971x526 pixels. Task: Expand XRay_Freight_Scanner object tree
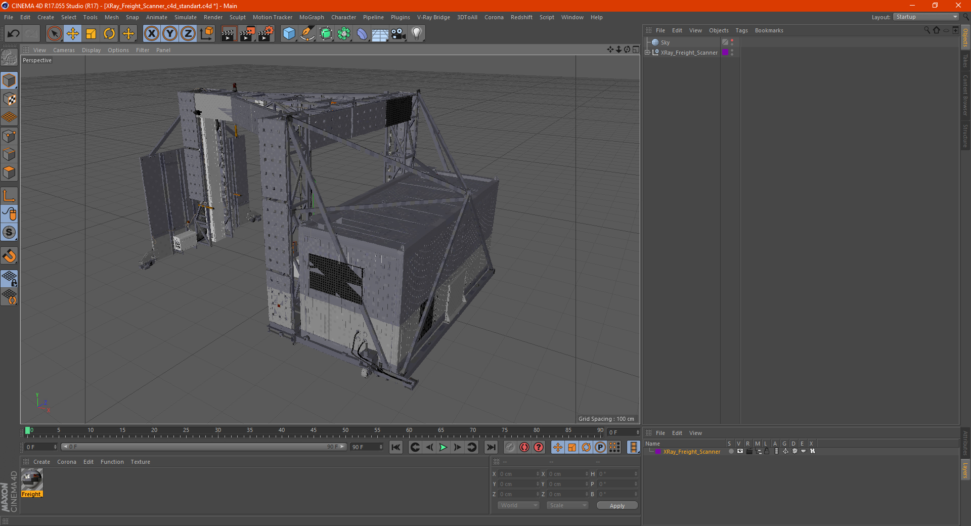tap(647, 52)
